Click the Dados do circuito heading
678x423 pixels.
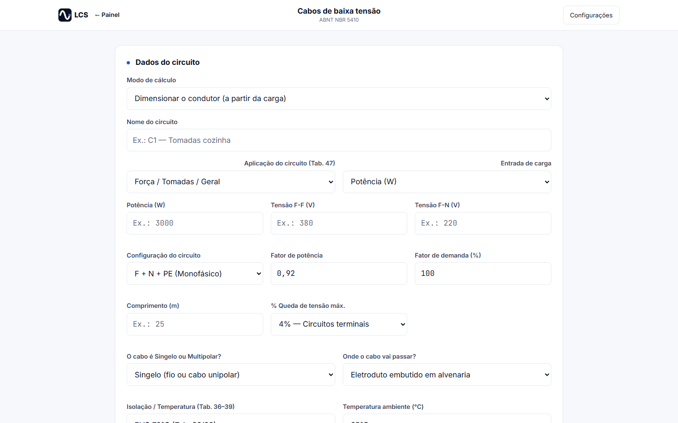click(x=168, y=62)
